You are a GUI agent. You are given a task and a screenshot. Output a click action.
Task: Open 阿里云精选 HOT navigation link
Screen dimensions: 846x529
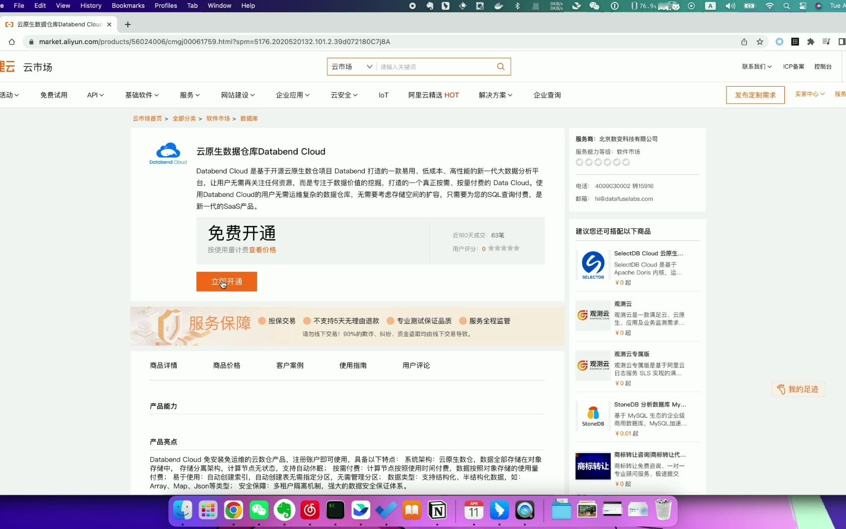pyautogui.click(x=433, y=95)
